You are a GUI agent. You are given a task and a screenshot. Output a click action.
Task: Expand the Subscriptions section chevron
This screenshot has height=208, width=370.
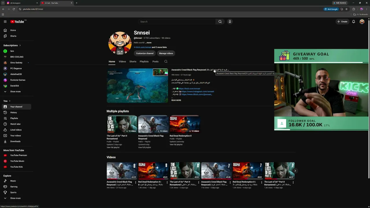point(20,45)
